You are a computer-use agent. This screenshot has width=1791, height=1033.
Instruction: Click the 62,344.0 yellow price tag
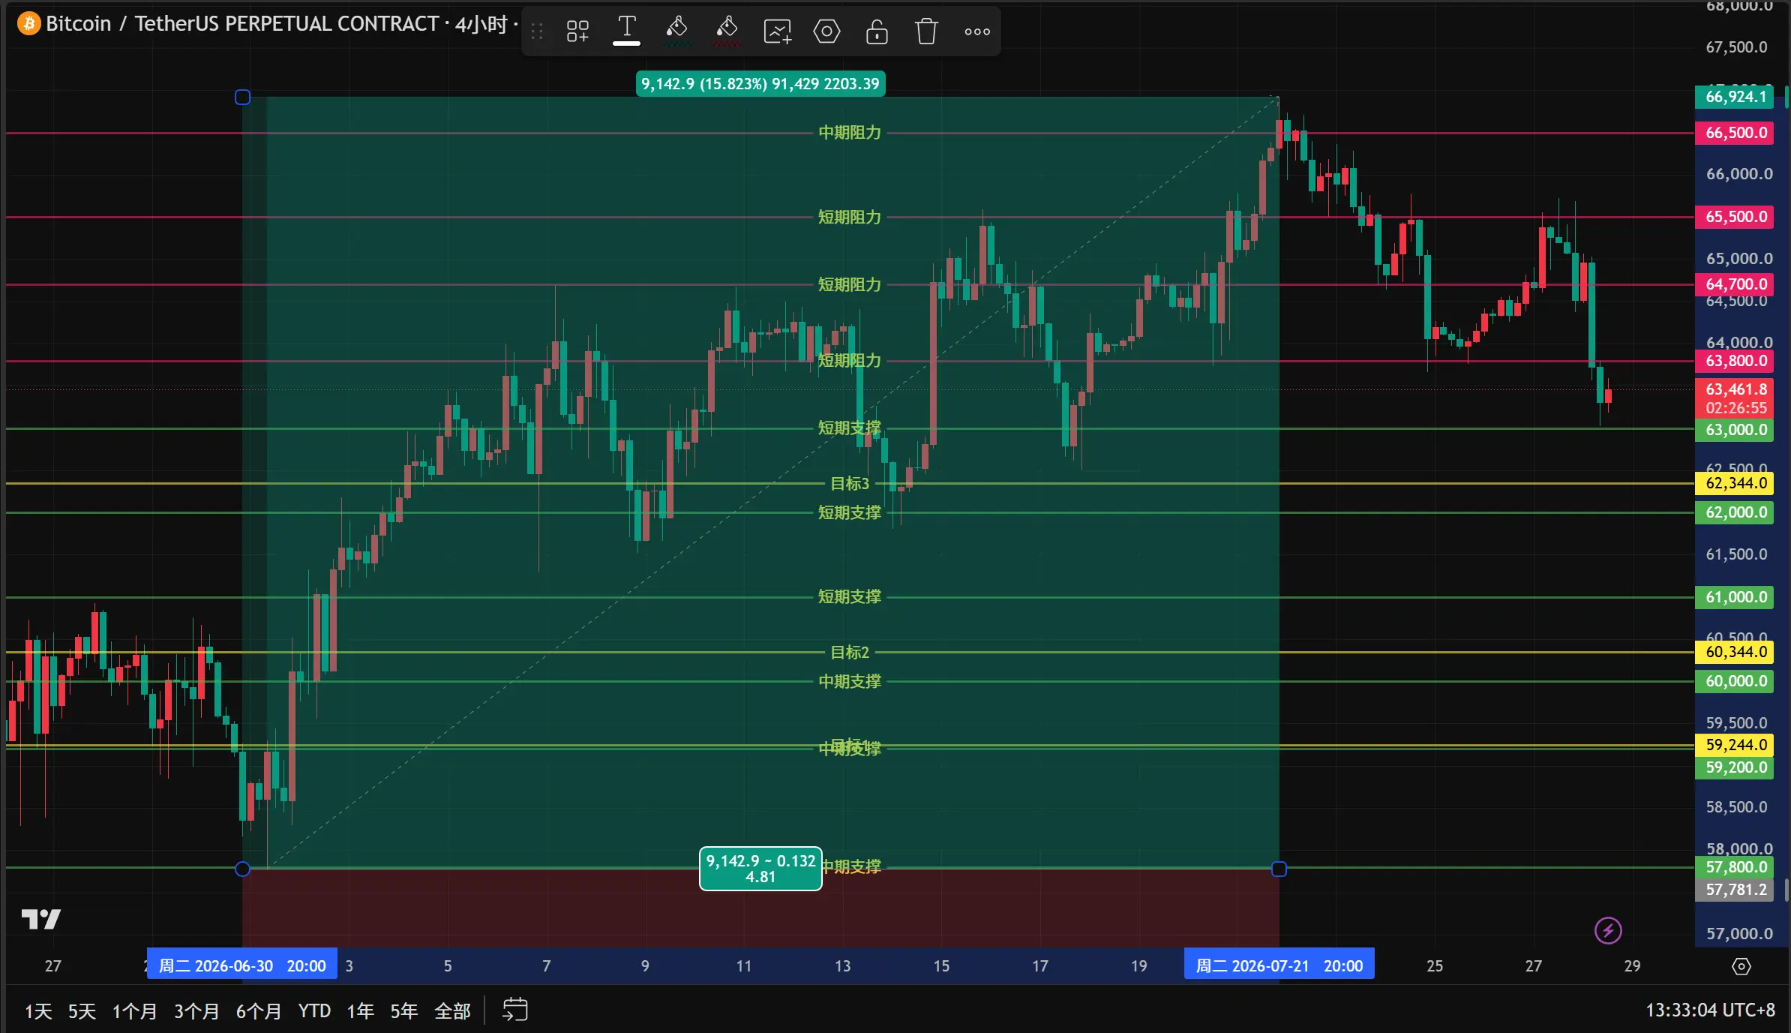click(x=1734, y=483)
